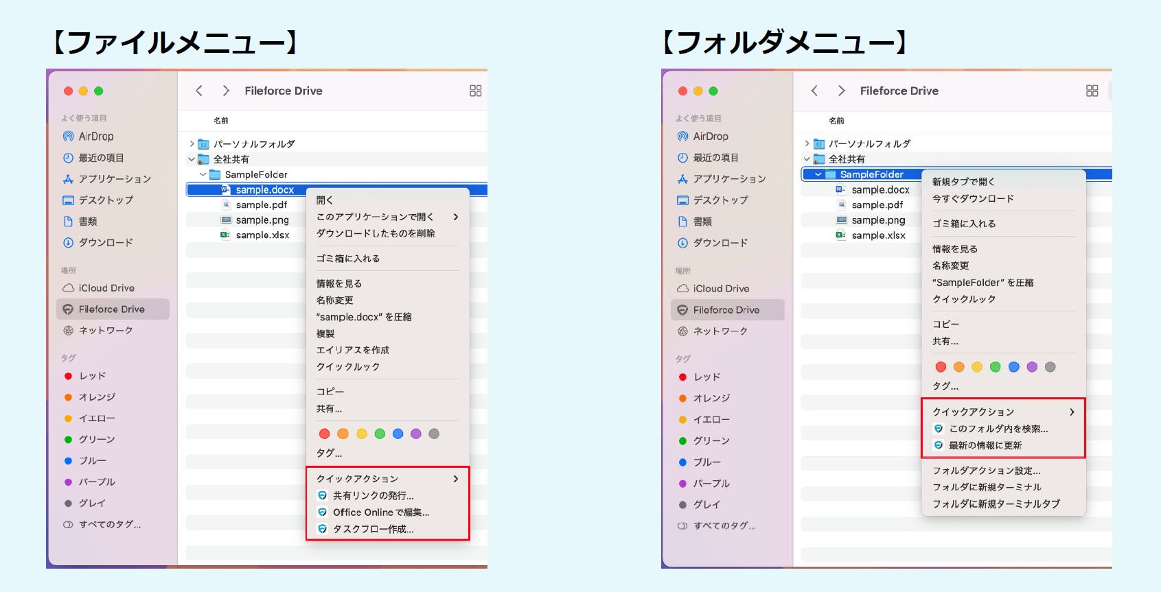The height and width of the screenshot is (592, 1161).
Task: Select sample.xlsx in right window
Action: [x=878, y=235]
